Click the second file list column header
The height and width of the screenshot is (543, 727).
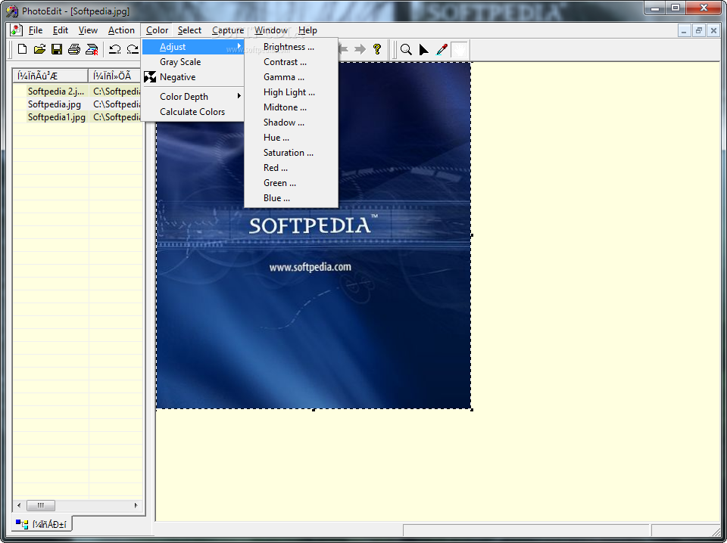[114, 76]
